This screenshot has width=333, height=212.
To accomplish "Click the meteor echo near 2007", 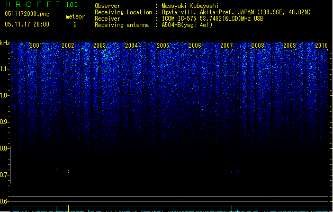I will pos(231,172).
